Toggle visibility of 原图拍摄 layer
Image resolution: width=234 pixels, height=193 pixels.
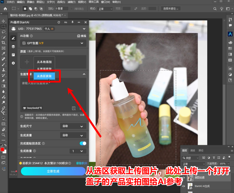184,178
